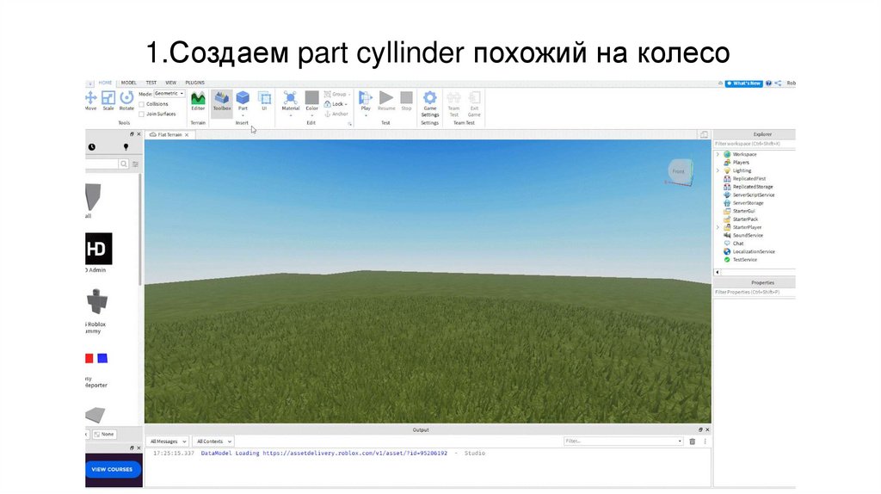The image size is (881, 494).
Task: Switch to the TEST ribbon tab
Action: coord(151,83)
